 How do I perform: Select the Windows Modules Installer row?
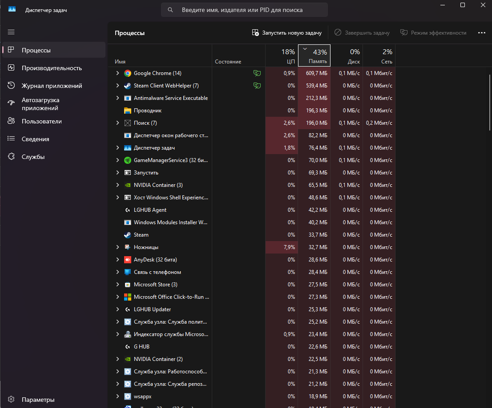(x=252, y=222)
